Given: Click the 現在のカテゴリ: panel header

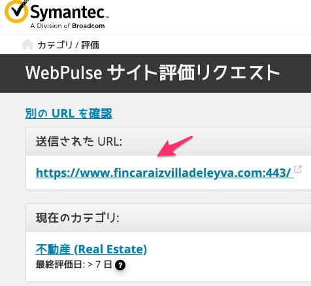Looking at the screenshot, I should click(x=169, y=217).
